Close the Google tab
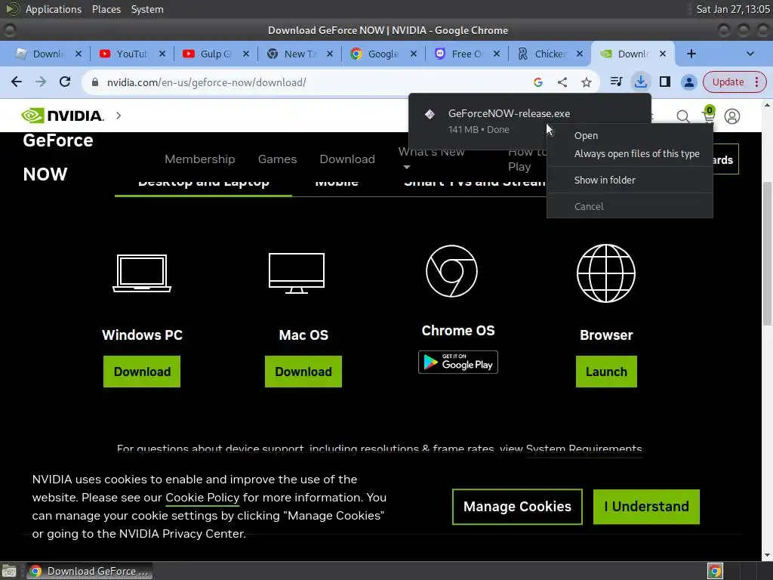Image resolution: width=773 pixels, height=580 pixels. [413, 54]
